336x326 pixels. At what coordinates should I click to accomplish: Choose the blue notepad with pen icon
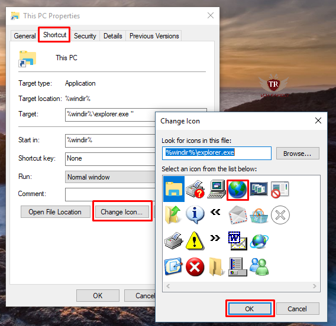(173, 266)
